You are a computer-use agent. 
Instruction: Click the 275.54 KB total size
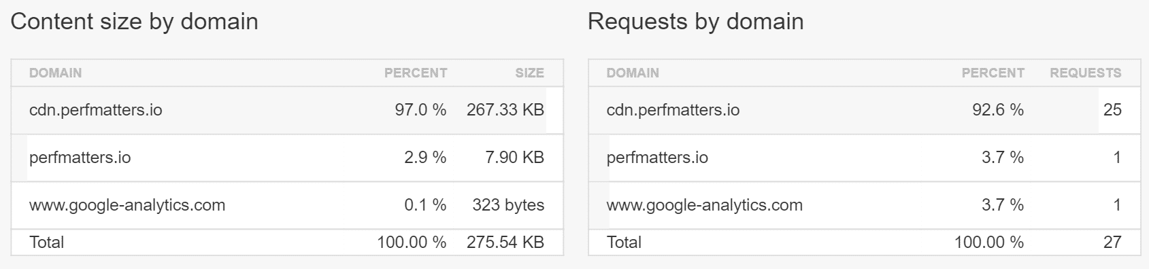point(505,243)
